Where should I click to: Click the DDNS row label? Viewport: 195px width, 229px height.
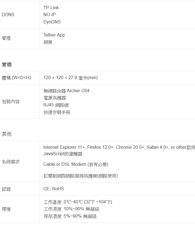click(x=8, y=15)
